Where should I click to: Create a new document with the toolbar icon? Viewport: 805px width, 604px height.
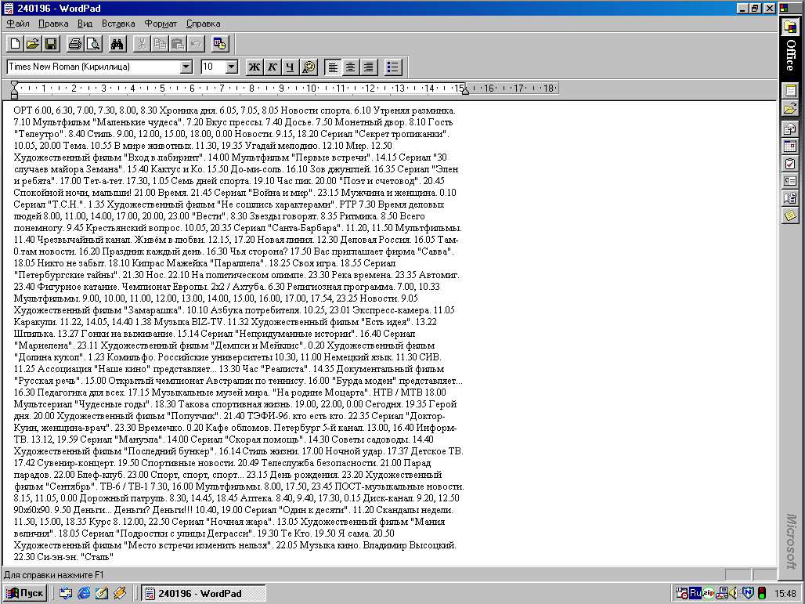[x=15, y=44]
